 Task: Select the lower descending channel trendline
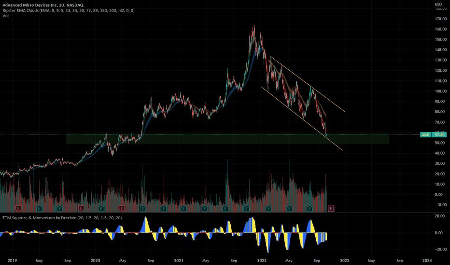[302, 119]
